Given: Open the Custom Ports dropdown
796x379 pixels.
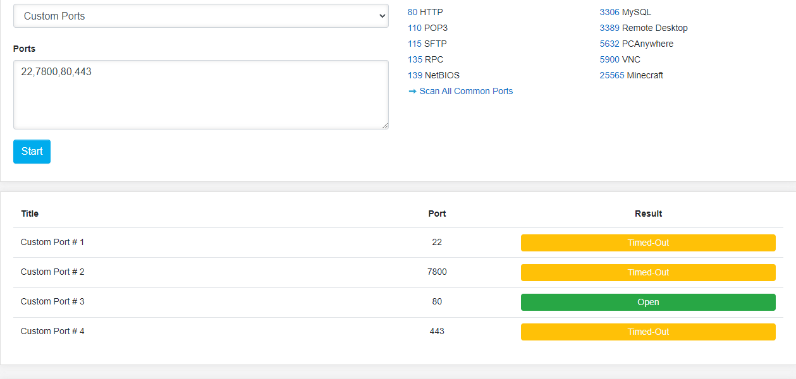Looking at the screenshot, I should point(200,16).
